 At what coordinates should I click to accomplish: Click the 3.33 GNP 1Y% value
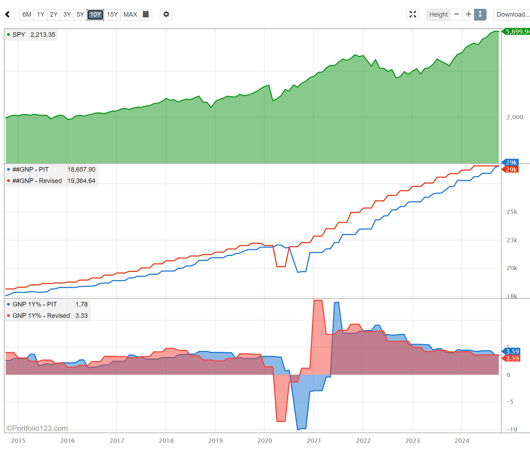click(81, 316)
